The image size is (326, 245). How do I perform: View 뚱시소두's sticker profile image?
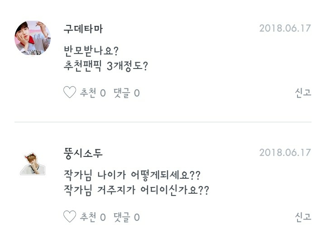(33, 164)
